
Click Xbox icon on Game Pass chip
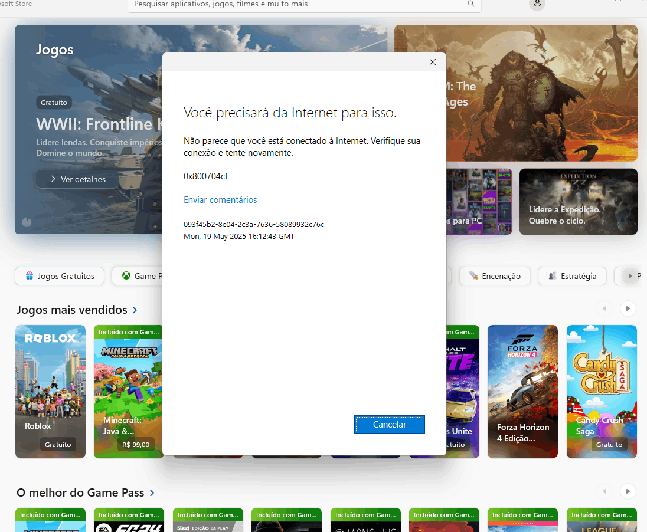(126, 275)
